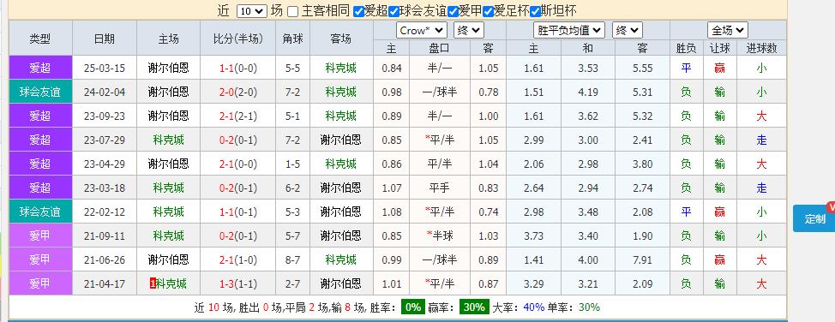Click away odds 7.91 on 21-06-26 row

pyautogui.click(x=643, y=259)
